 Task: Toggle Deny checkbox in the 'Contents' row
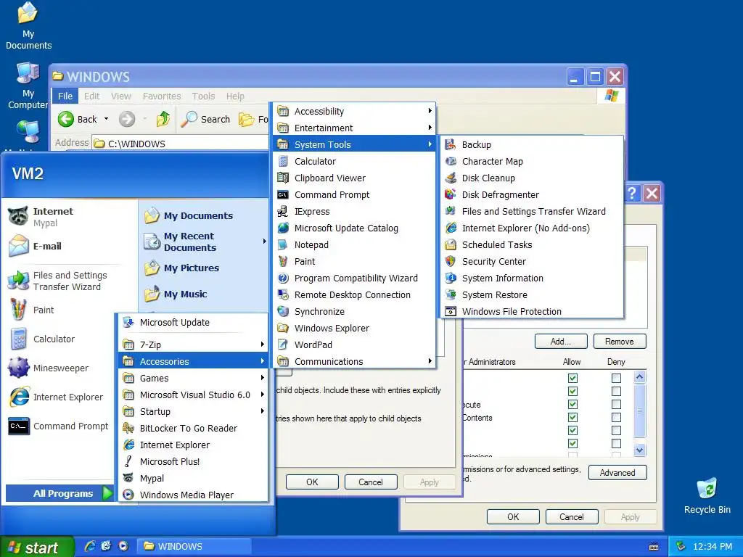coord(616,417)
